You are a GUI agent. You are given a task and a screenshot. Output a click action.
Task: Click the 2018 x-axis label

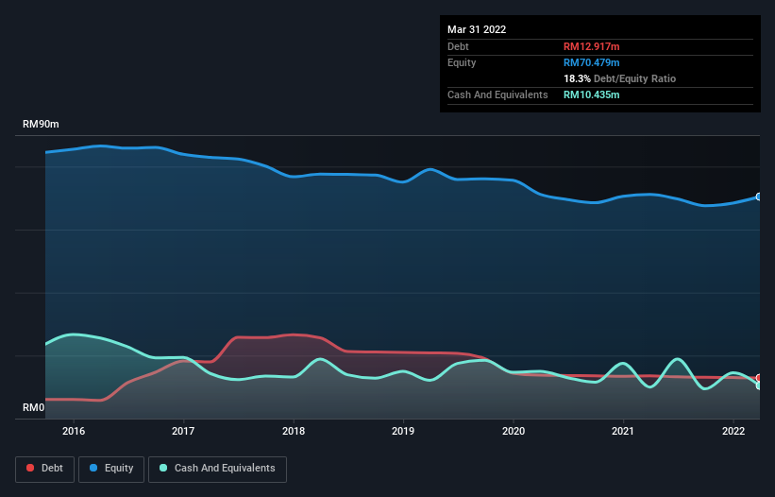point(294,431)
